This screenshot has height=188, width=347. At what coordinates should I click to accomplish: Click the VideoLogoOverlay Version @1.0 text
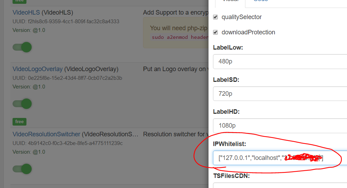click(29, 87)
